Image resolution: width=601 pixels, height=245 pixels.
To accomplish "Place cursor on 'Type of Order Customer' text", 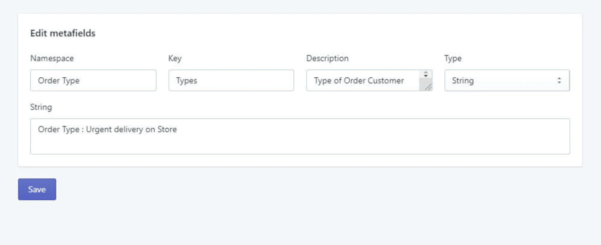I will (x=359, y=81).
